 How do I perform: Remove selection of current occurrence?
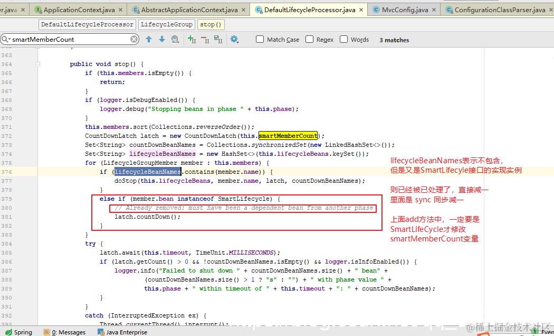coord(205,39)
